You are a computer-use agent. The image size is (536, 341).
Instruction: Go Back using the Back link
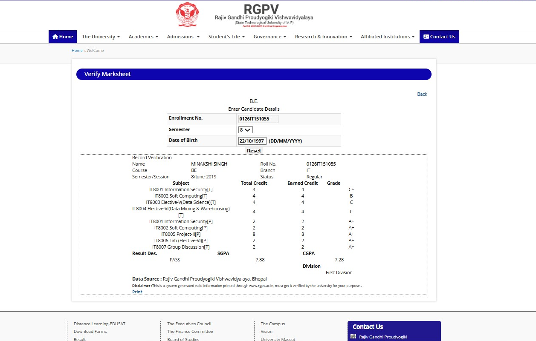click(422, 94)
